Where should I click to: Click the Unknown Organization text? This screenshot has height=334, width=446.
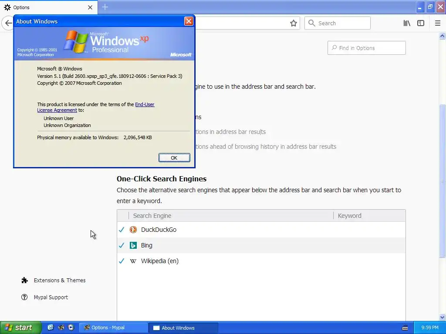pos(67,125)
